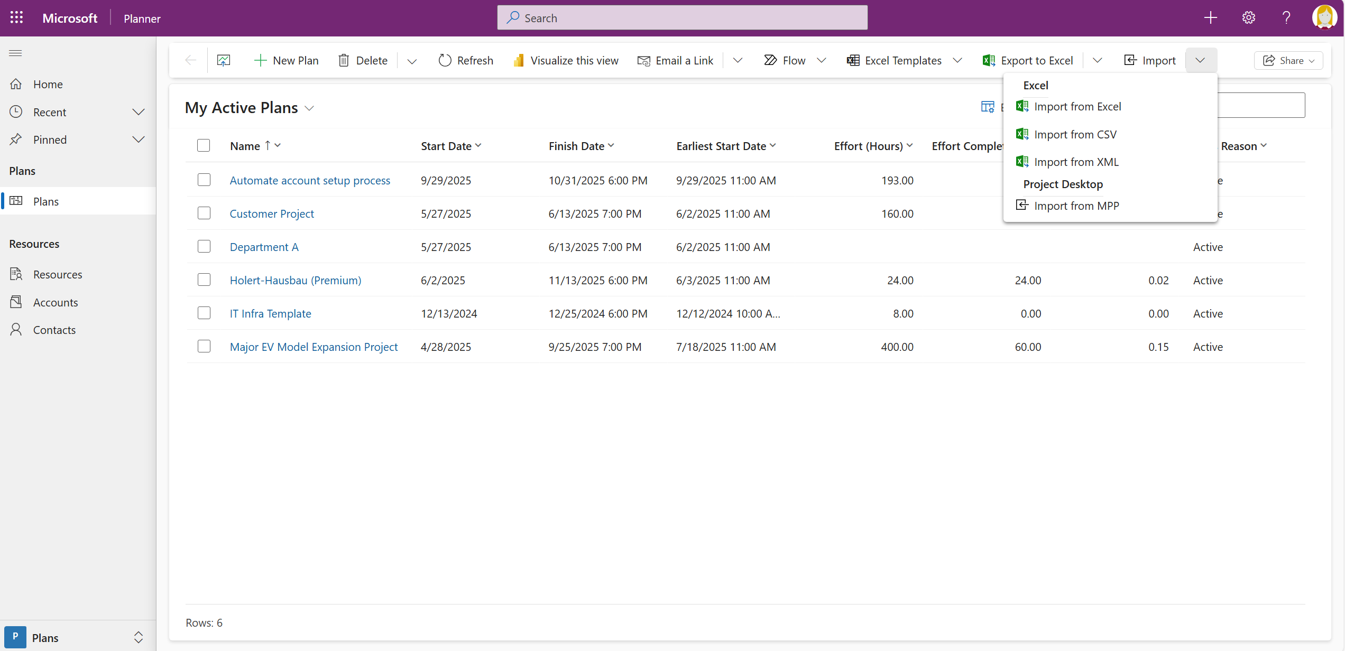Expand the Recent section in sidebar

tap(139, 111)
